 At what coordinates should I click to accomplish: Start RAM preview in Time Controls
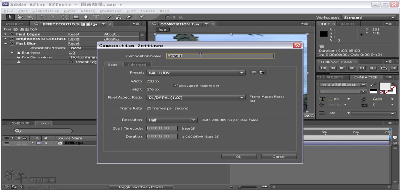click(x=394, y=68)
